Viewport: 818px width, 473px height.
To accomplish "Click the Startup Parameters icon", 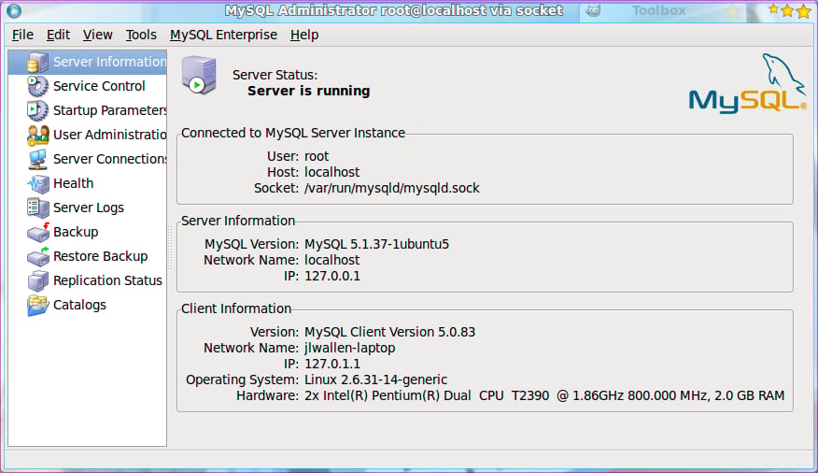I will tap(37, 110).
